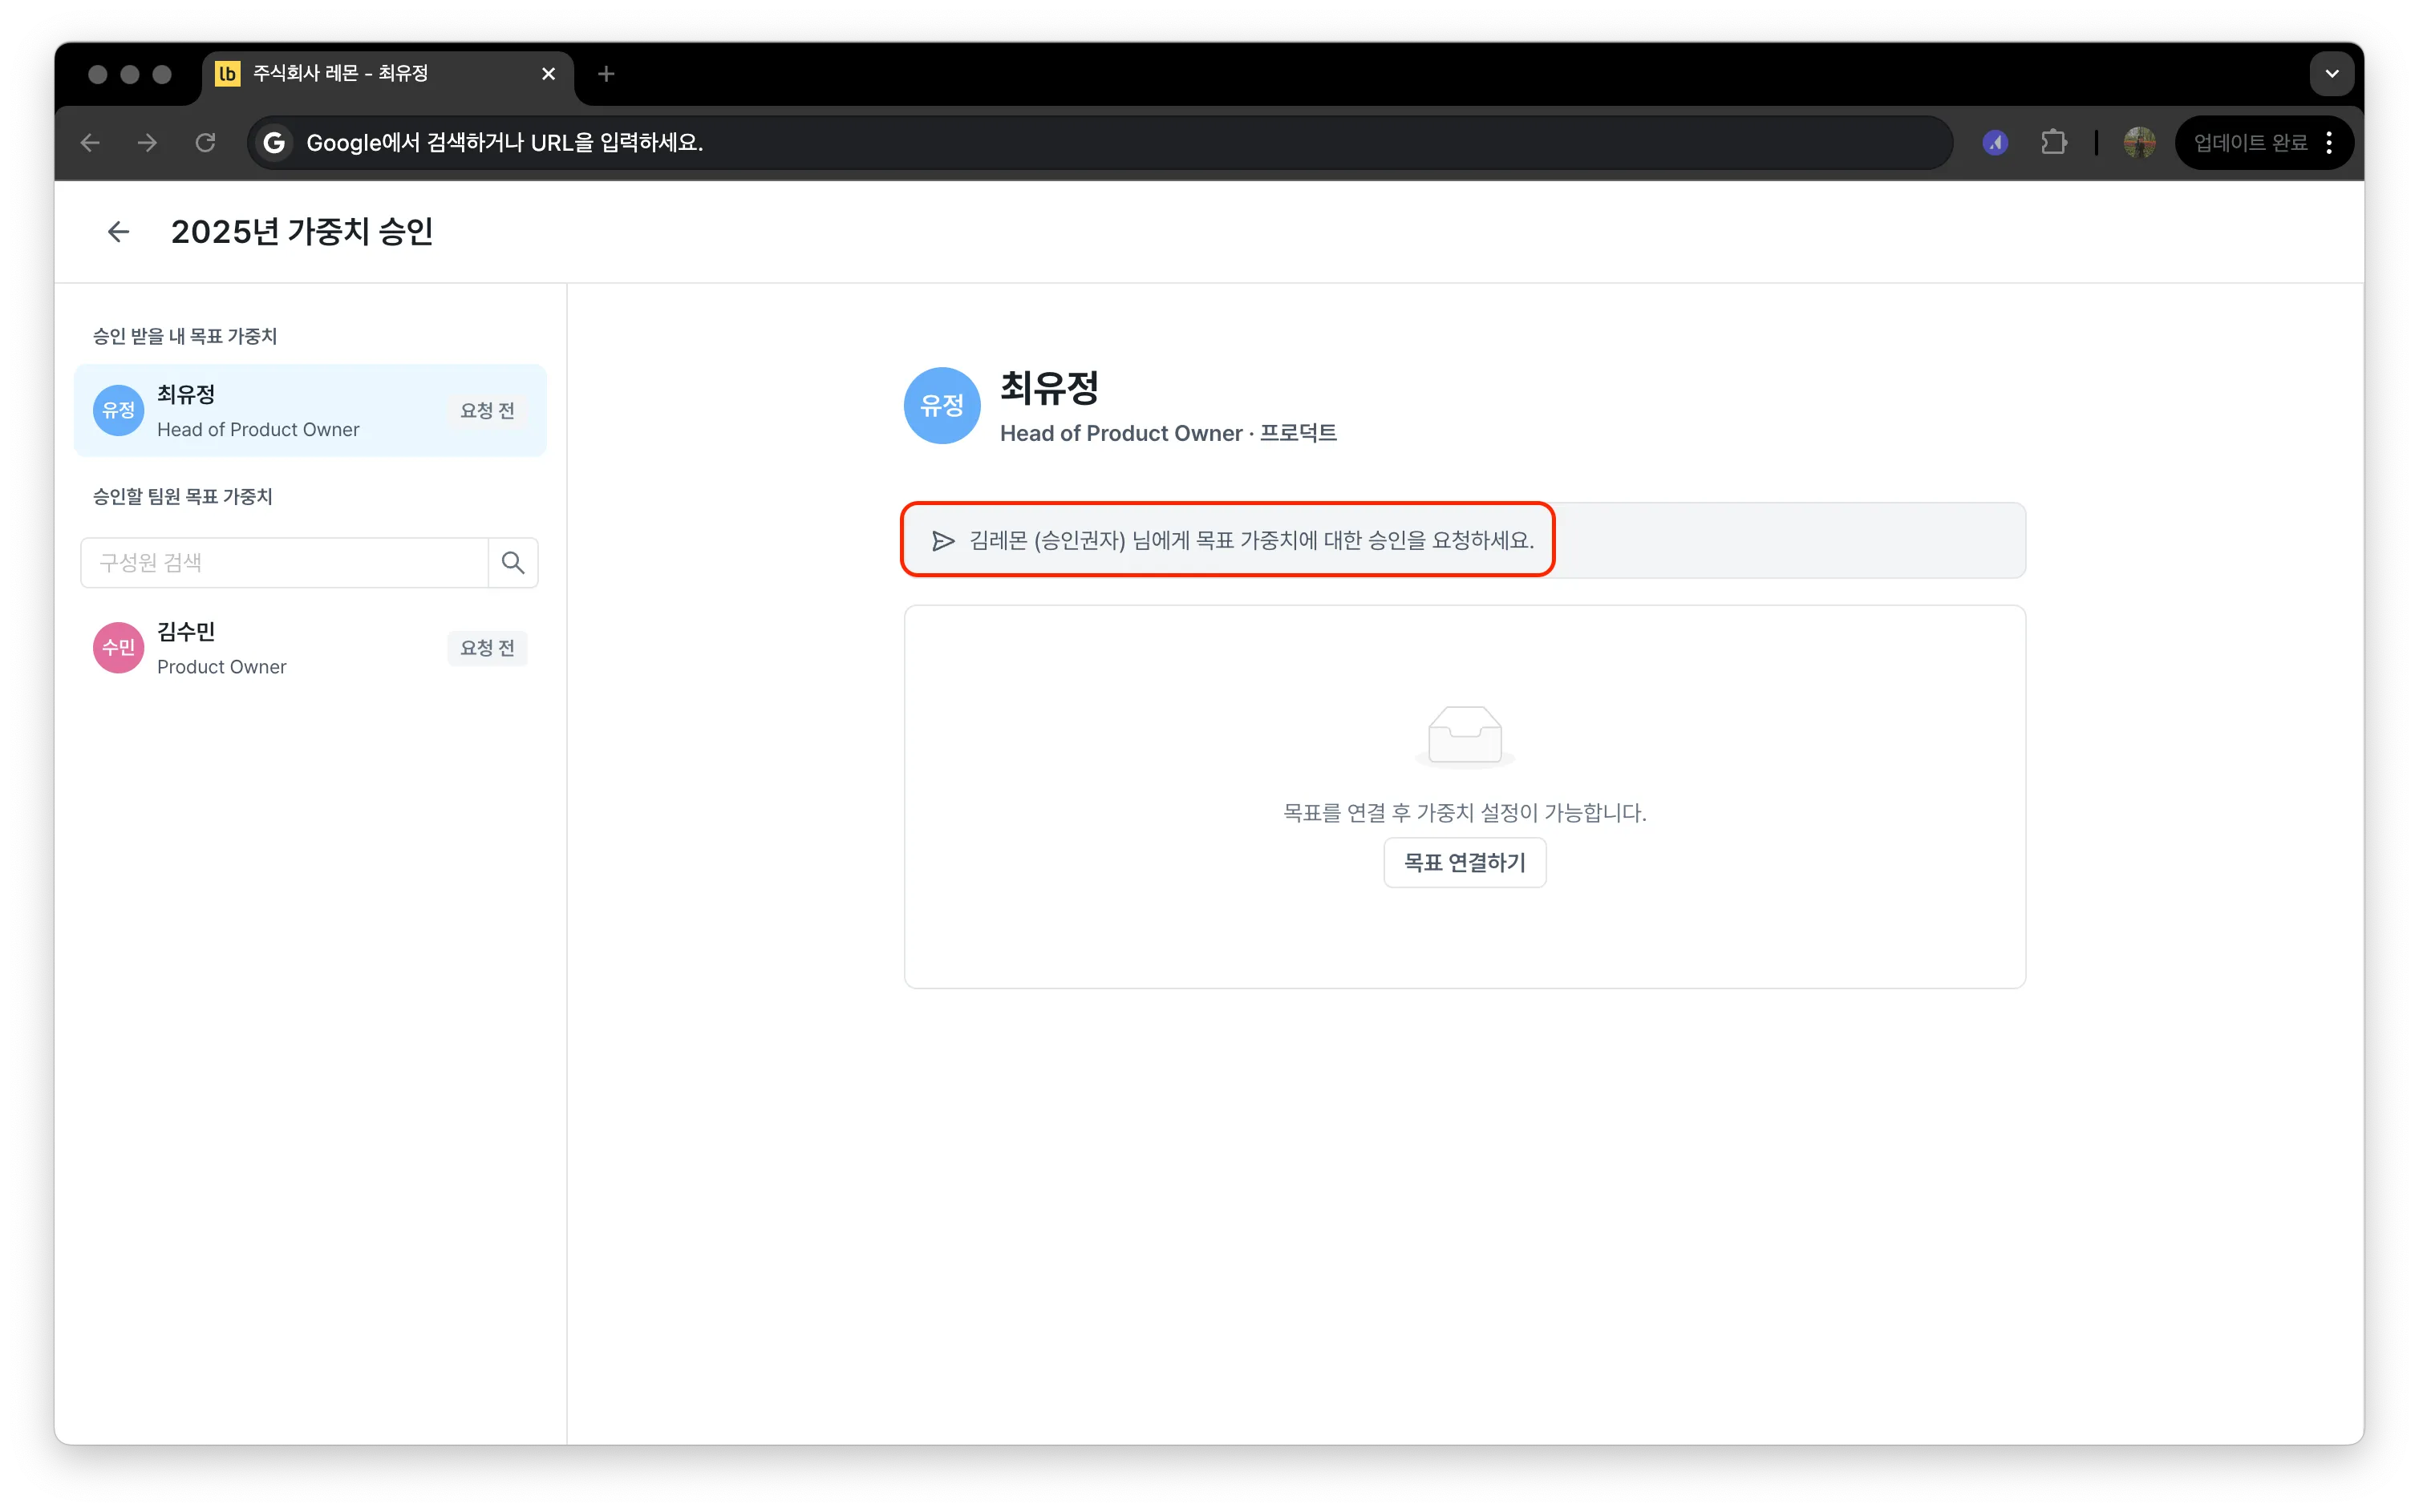2419x1512 pixels.
Task: Go back using the page back arrow
Action: [x=118, y=232]
